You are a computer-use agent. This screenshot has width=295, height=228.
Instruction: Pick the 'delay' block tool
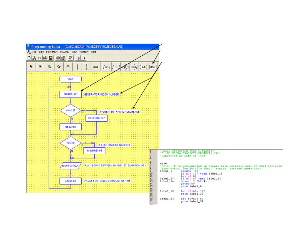click(134, 67)
